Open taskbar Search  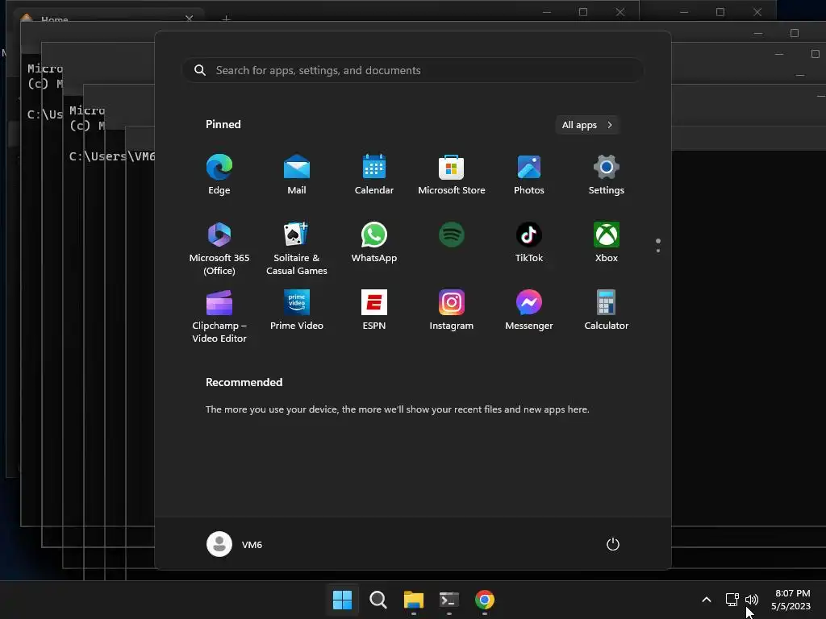pos(378,600)
